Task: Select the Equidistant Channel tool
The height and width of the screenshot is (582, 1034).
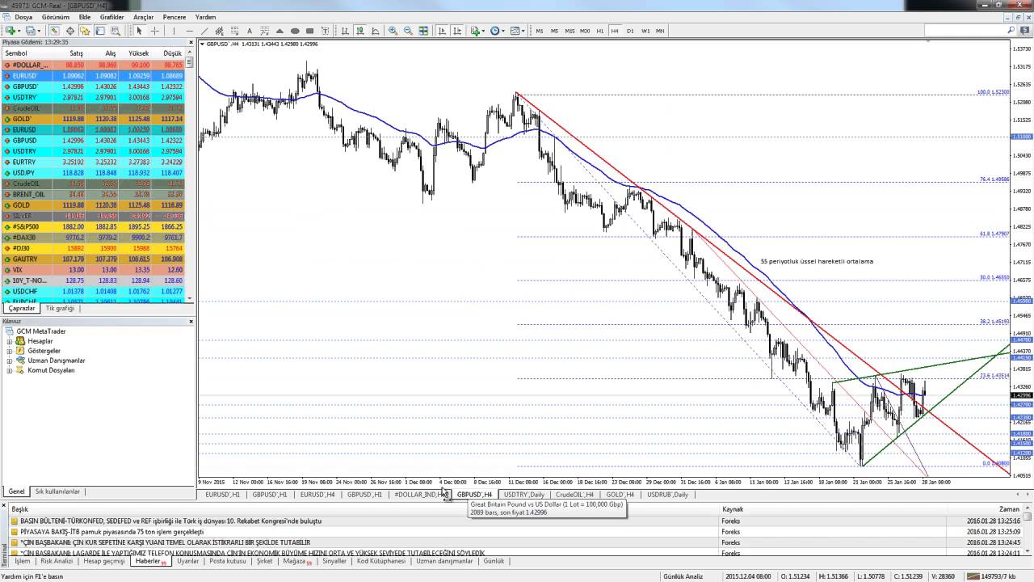Action: (x=219, y=31)
